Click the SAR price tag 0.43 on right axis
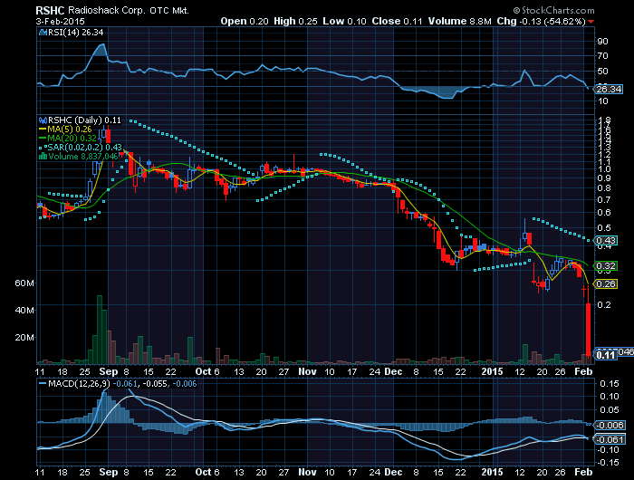Viewport: 634px width, 480px height. point(606,241)
